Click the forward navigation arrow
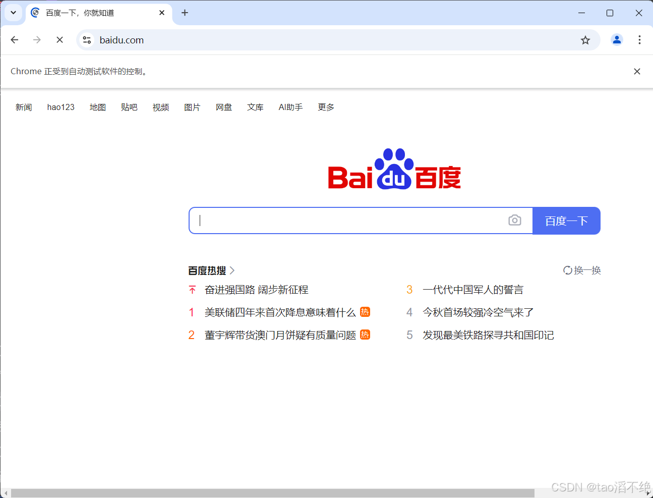Viewport: 653px width, 498px height. (x=37, y=40)
